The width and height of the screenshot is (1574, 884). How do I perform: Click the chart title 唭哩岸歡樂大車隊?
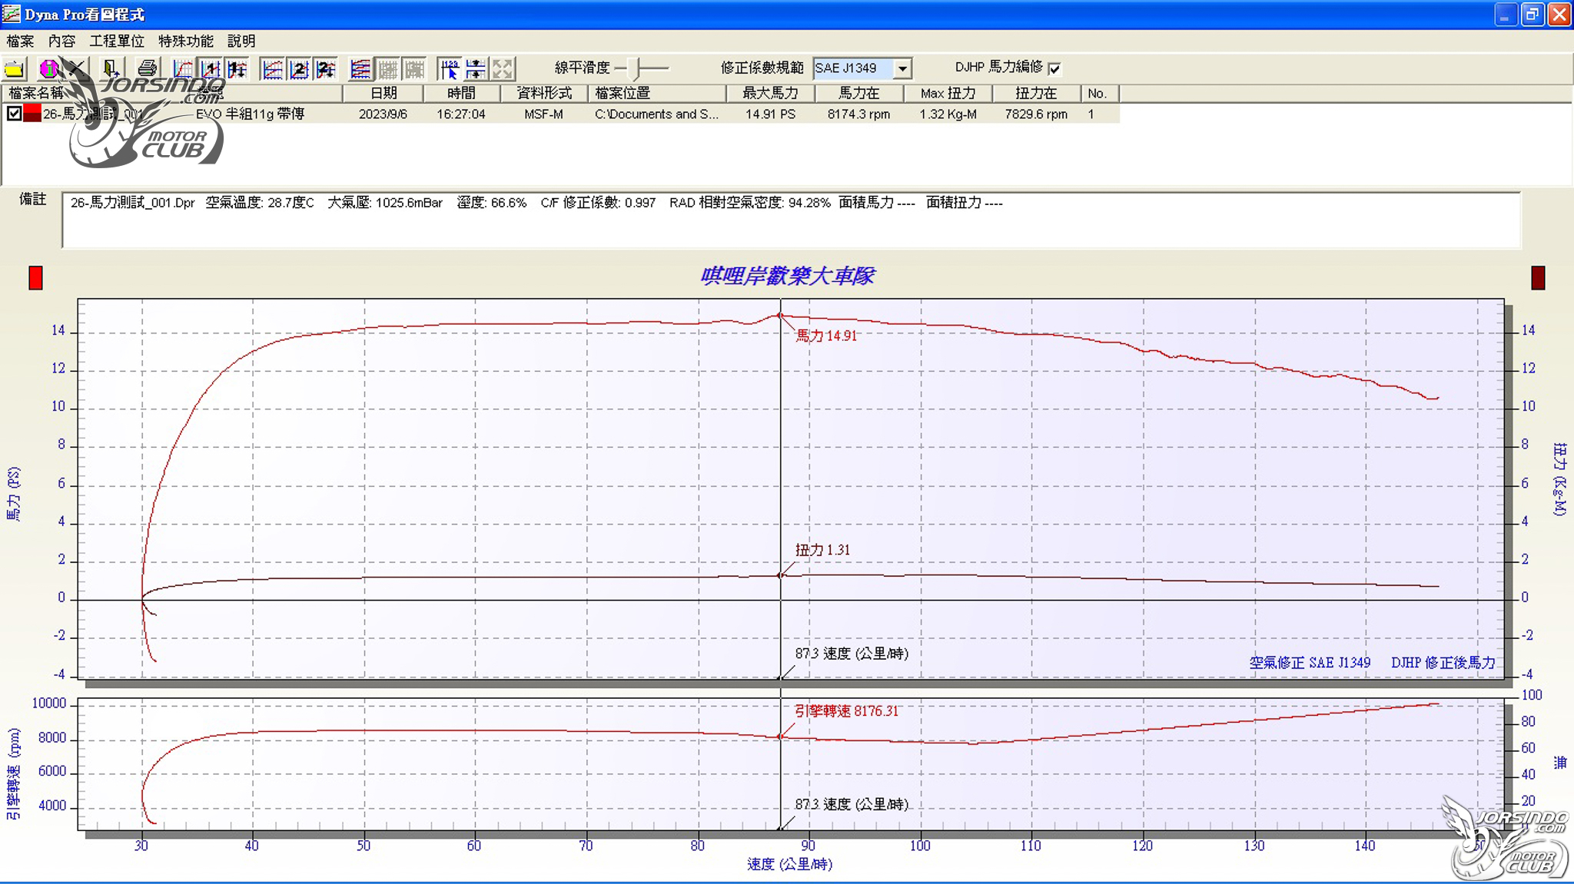(x=787, y=276)
